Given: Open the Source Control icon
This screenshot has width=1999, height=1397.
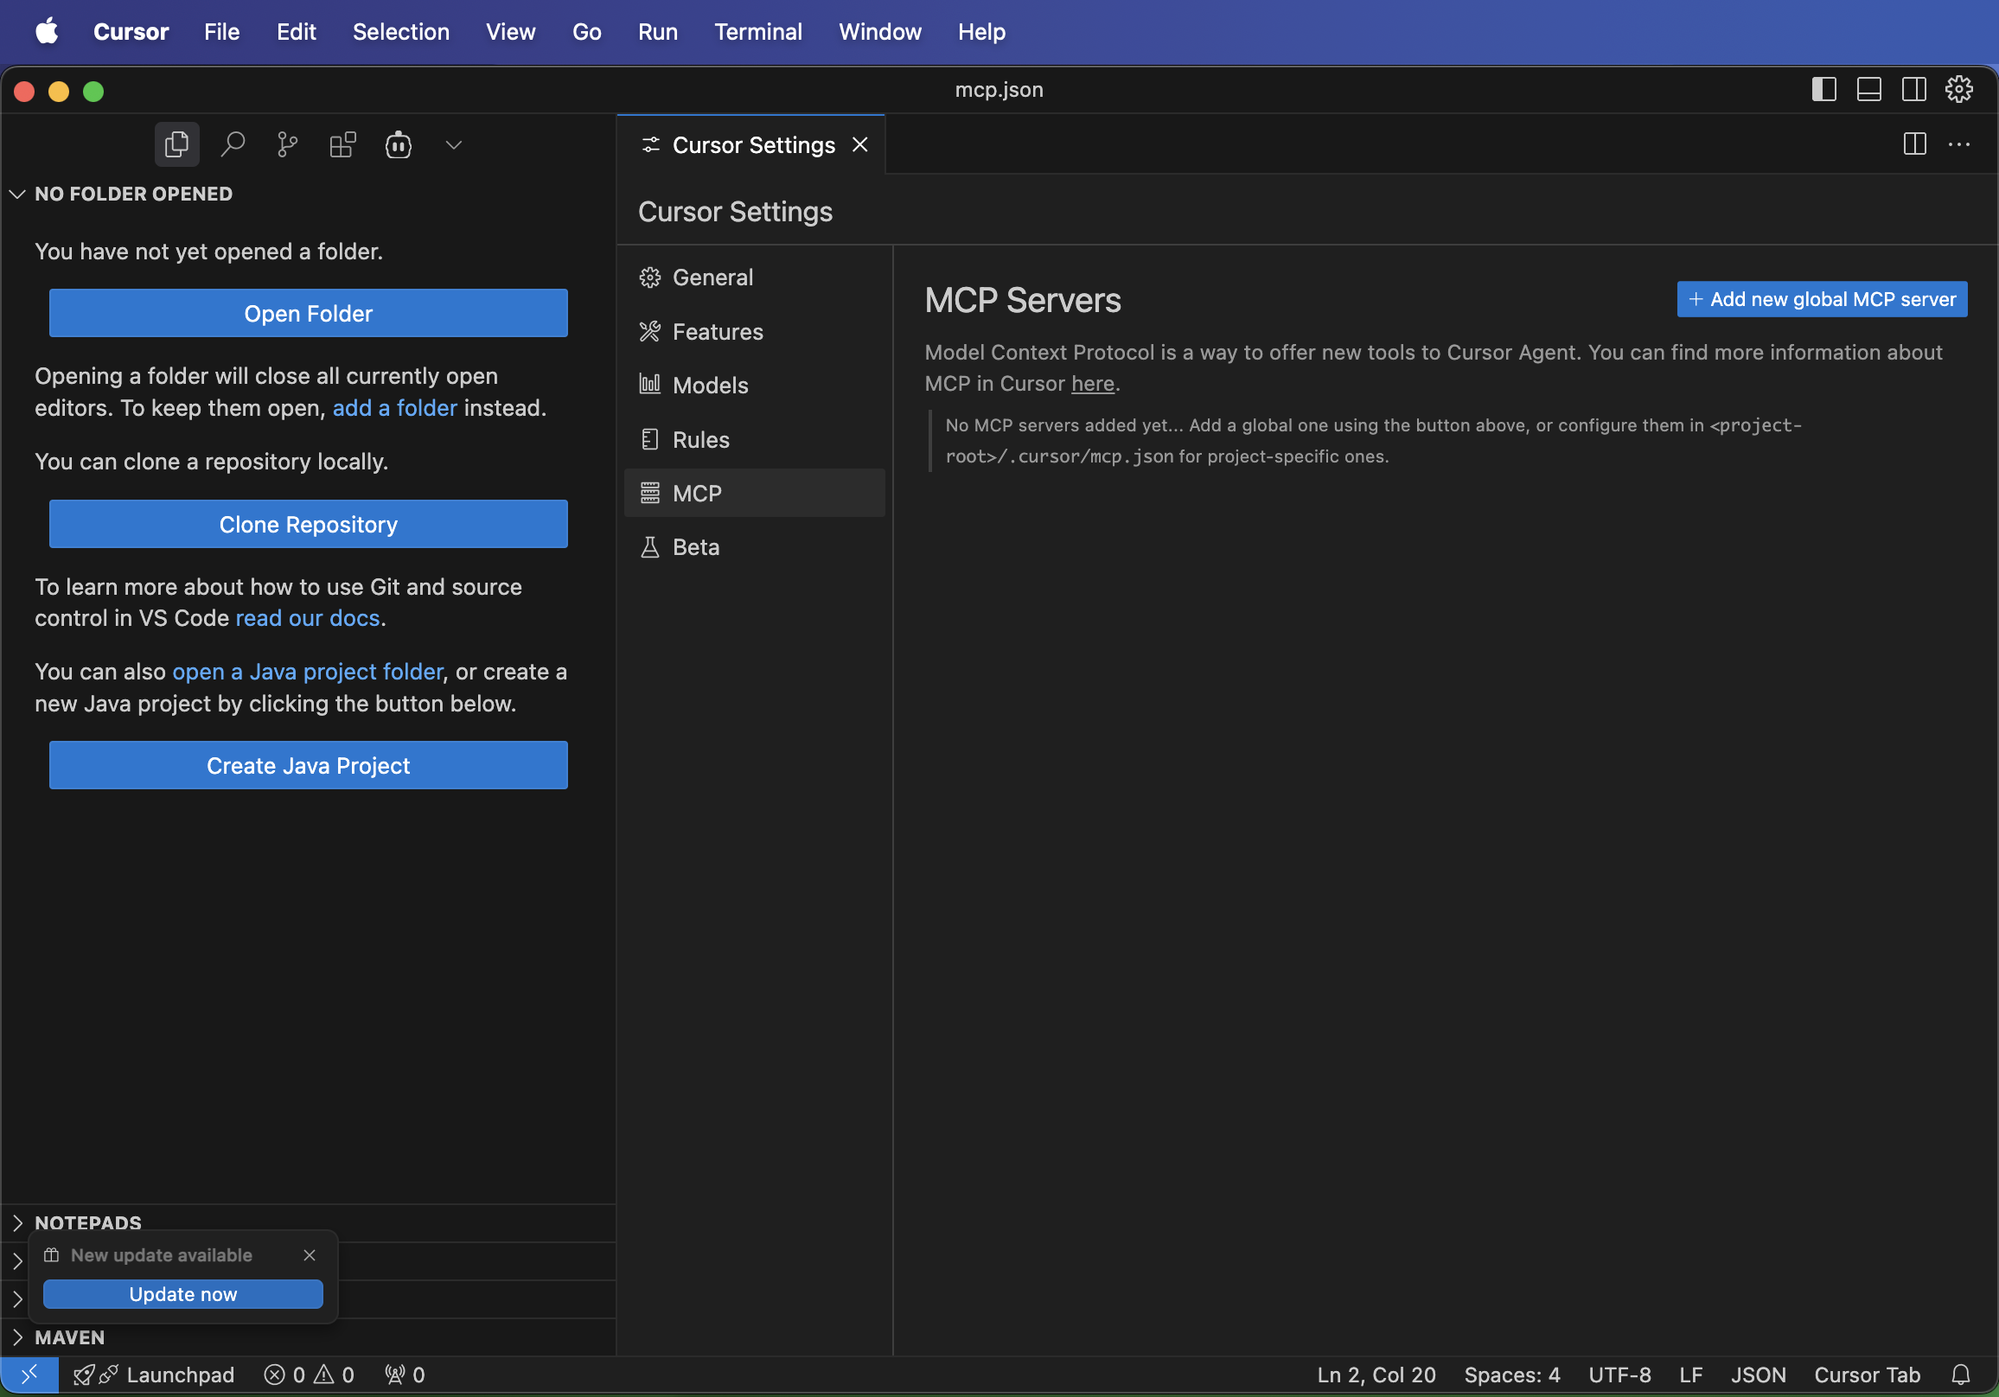Looking at the screenshot, I should (287, 144).
